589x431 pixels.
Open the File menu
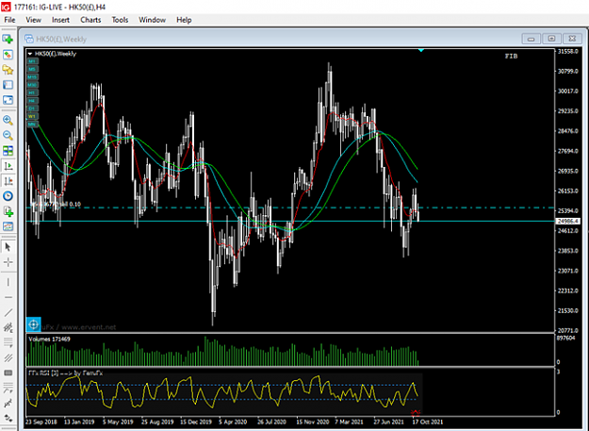click(9, 20)
